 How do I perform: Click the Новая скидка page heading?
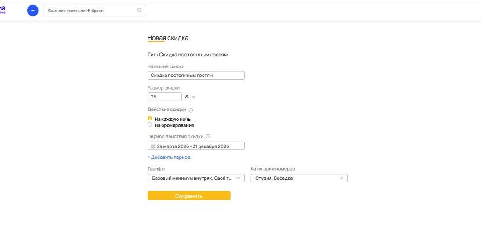[x=168, y=38]
